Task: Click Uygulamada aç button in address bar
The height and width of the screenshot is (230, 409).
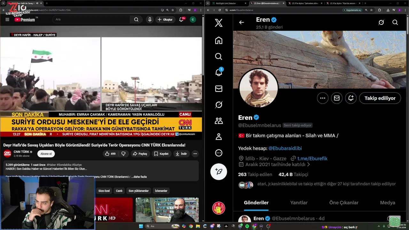Action: pos(352,10)
